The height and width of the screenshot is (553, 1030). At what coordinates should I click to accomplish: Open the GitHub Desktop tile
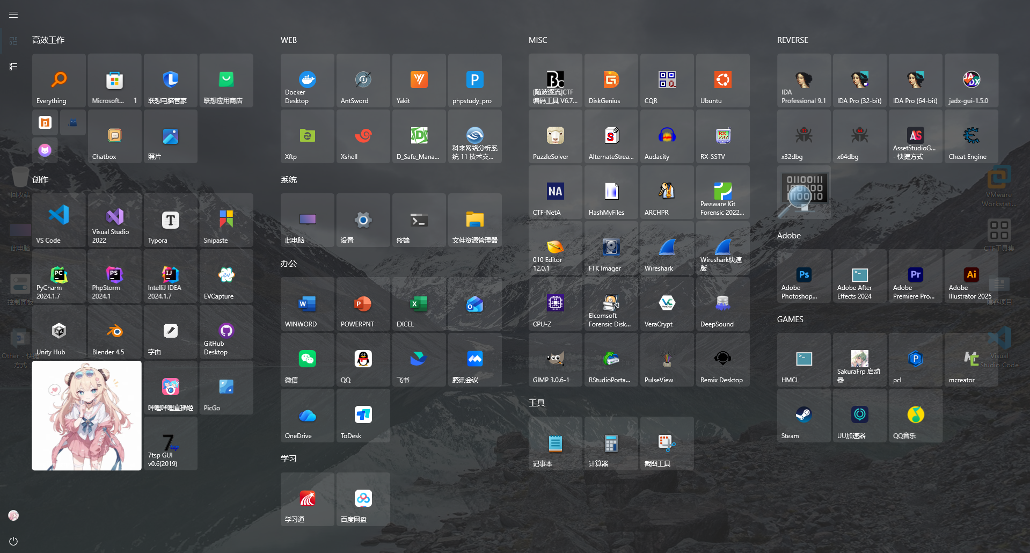226,332
